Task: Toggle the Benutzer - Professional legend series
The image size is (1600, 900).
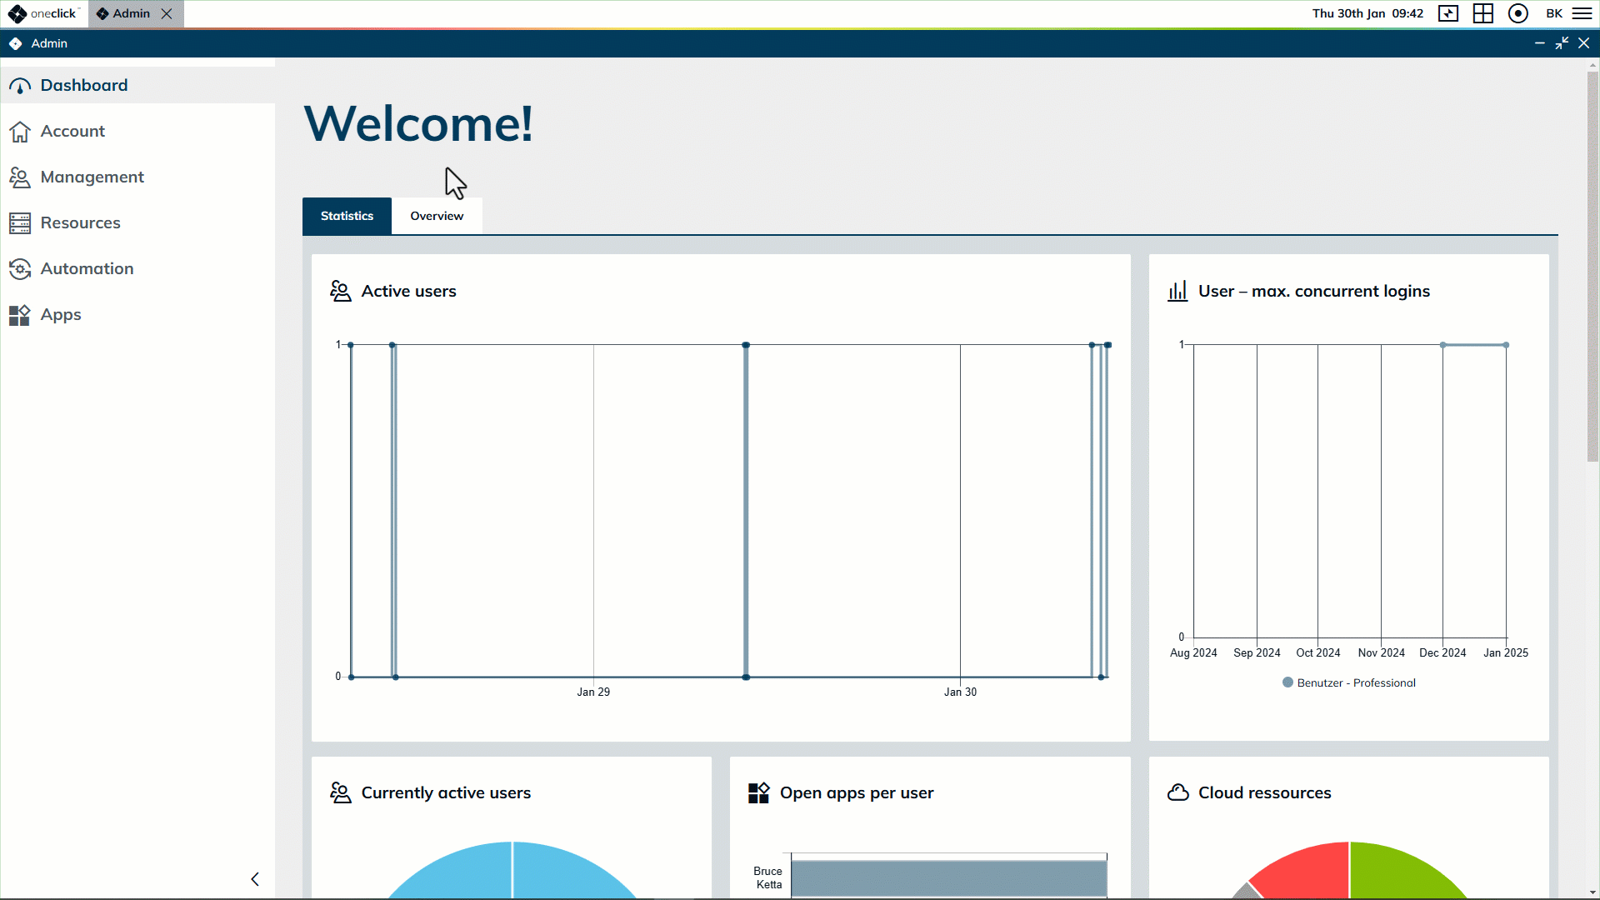Action: click(1348, 682)
